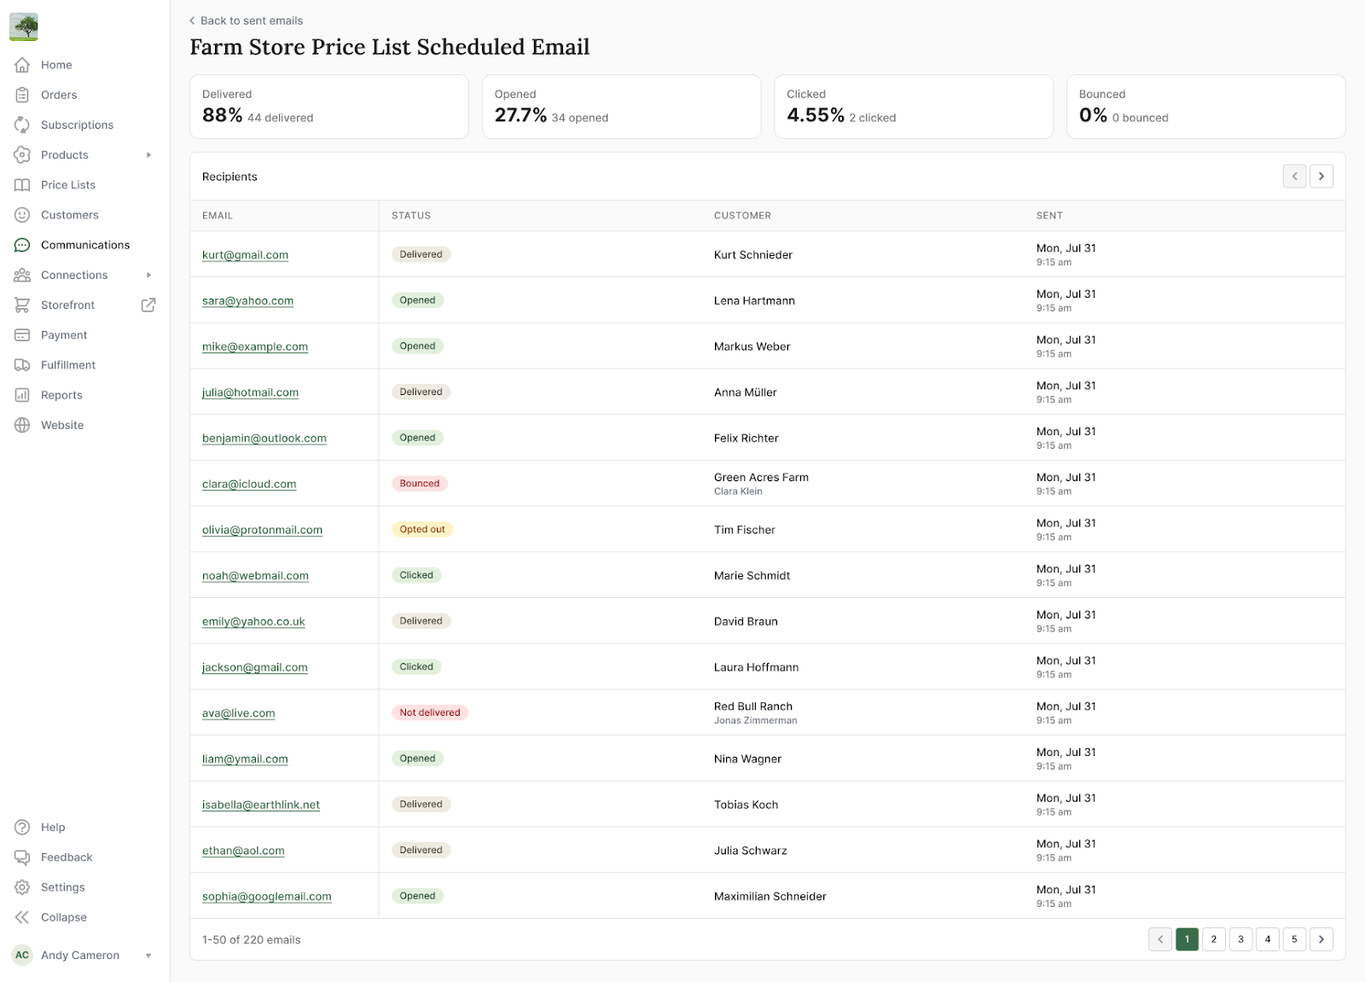Click the SENT column header

pyautogui.click(x=1049, y=216)
